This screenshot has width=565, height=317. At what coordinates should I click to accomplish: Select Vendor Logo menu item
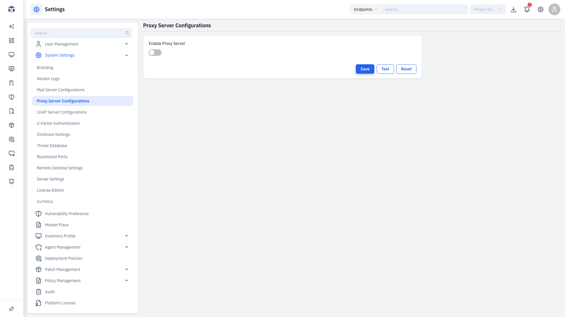[x=48, y=79]
